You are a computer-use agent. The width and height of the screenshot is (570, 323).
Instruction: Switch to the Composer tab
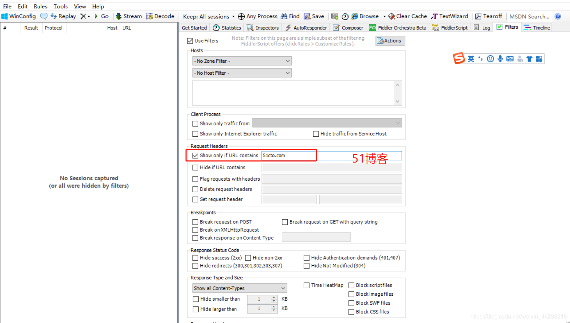[x=348, y=28]
